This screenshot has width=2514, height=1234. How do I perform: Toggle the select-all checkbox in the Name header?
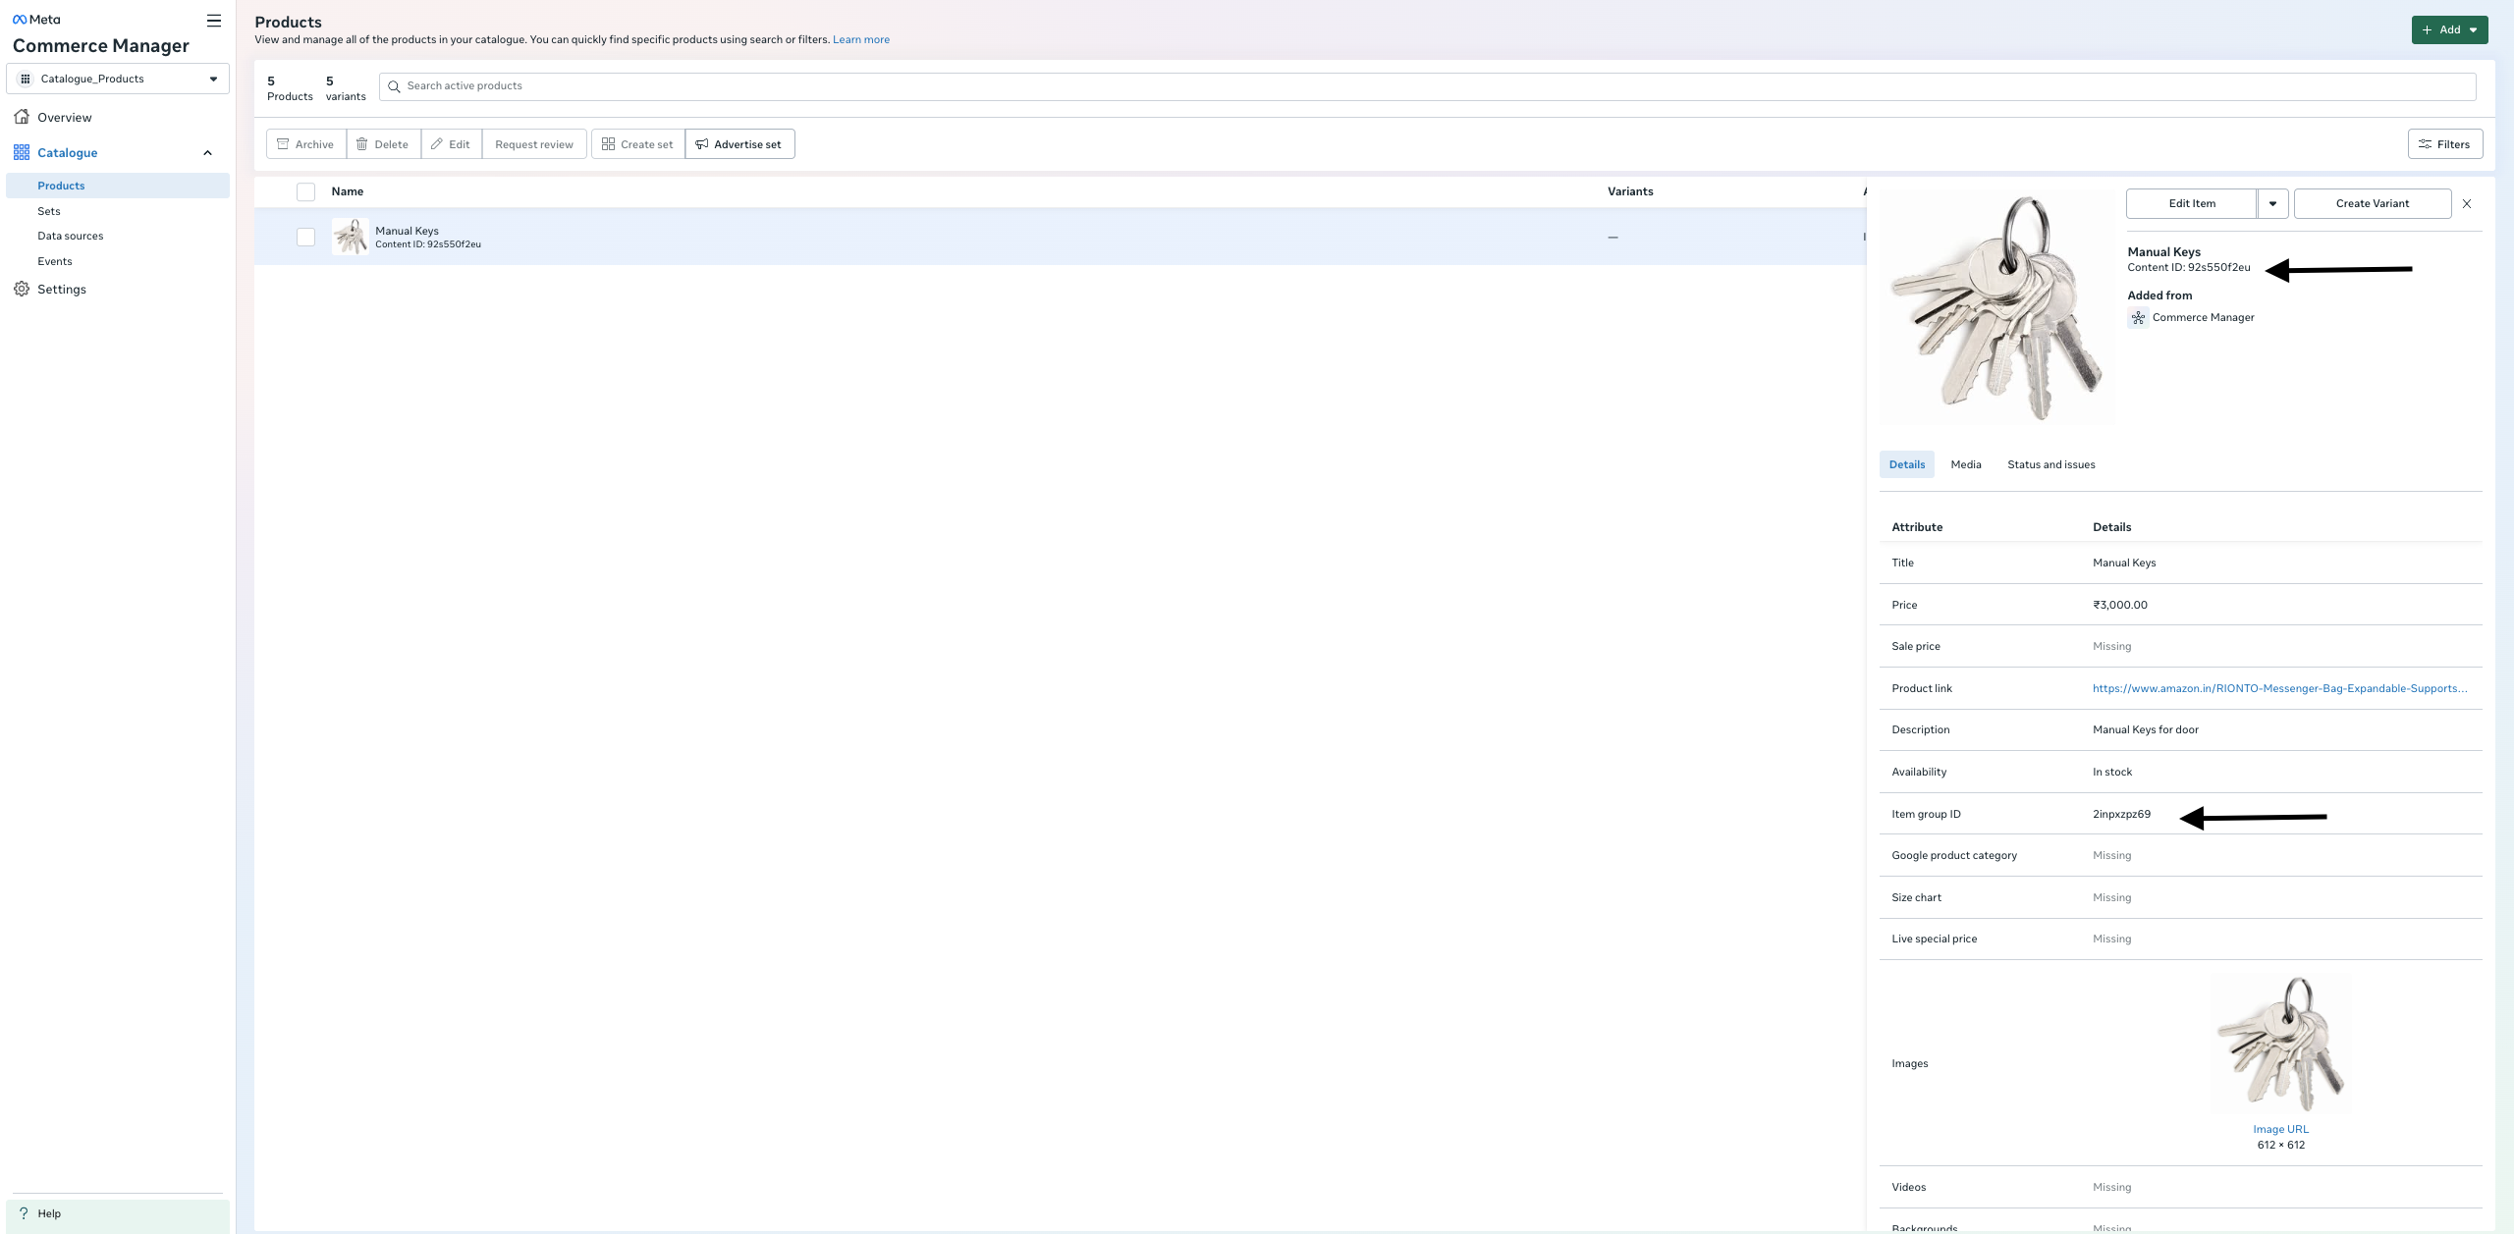pos(305,191)
